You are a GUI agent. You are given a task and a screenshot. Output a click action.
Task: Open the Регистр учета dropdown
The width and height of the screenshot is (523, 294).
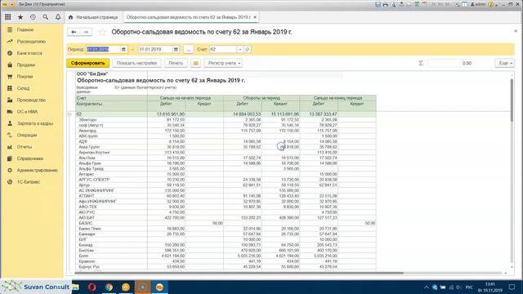[223, 63]
